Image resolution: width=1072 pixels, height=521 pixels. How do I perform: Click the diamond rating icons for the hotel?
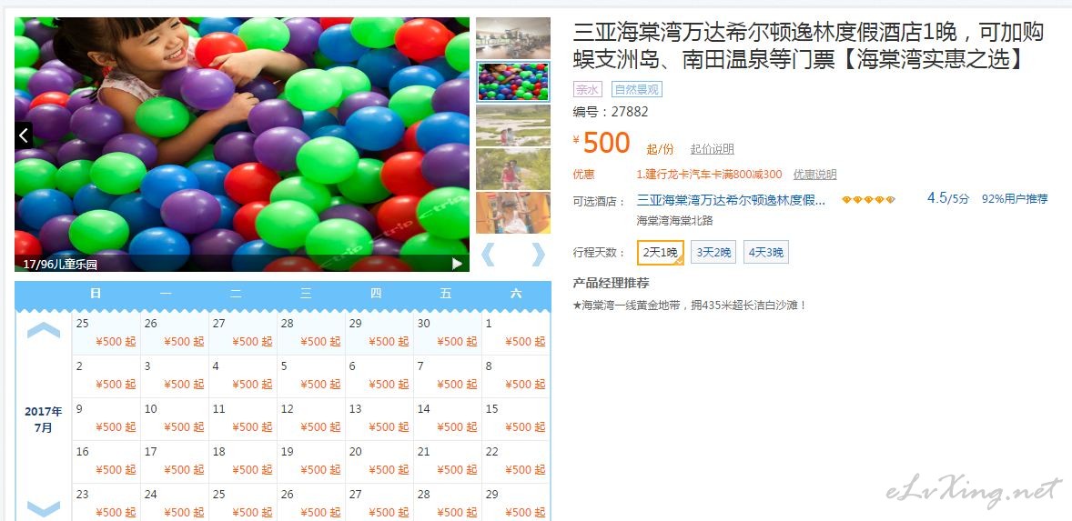coord(868,200)
